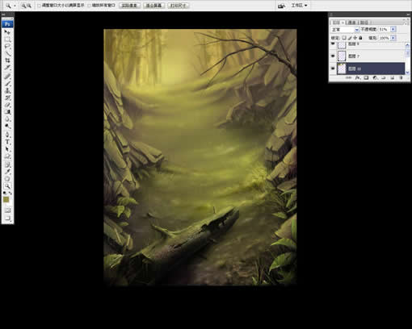
Task: Select the Zoom tool in toolbox
Action: tap(7, 185)
